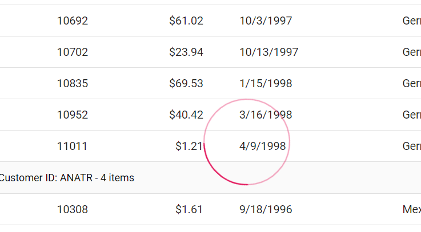Click the 9/18/1996 order date
The width and height of the screenshot is (421, 232).
pos(266,210)
